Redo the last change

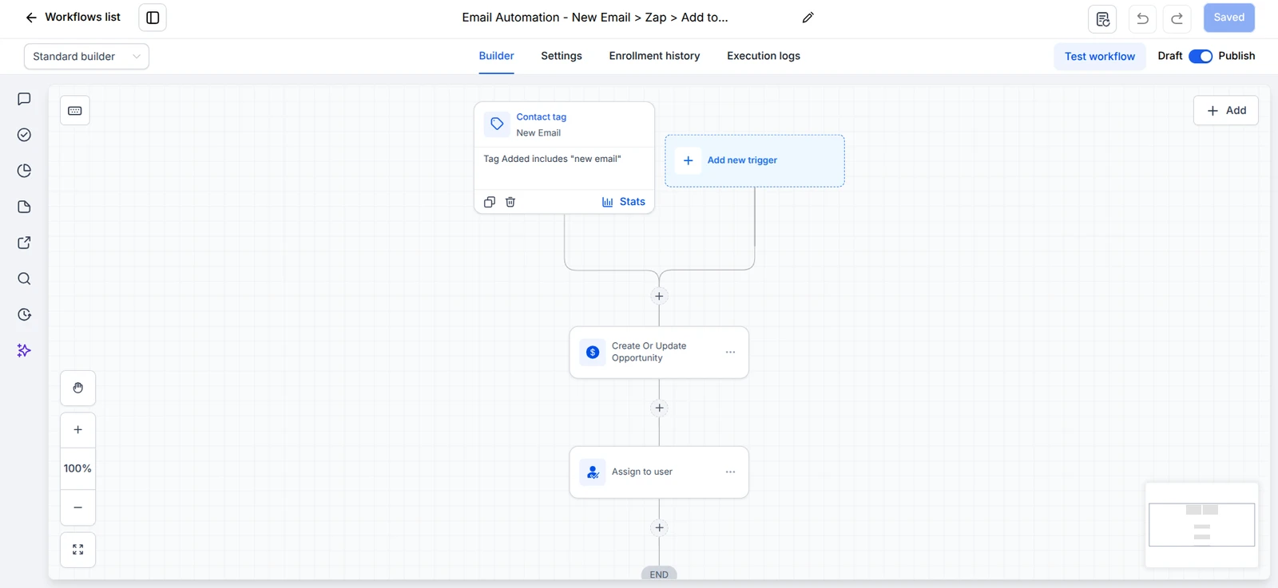coord(1177,18)
